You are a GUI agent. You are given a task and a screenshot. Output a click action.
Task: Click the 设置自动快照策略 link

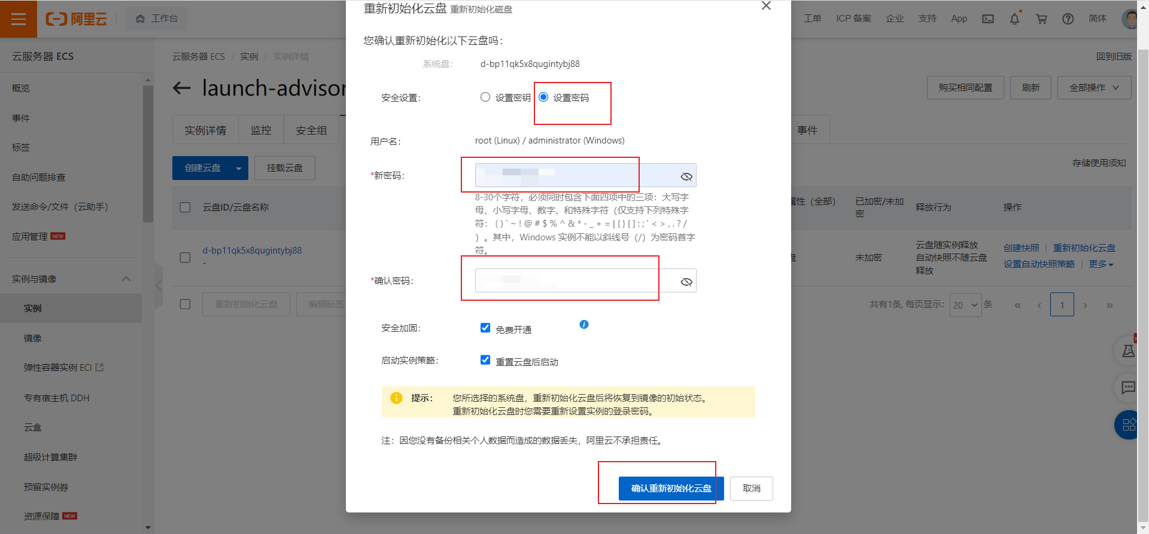pyautogui.click(x=1039, y=264)
